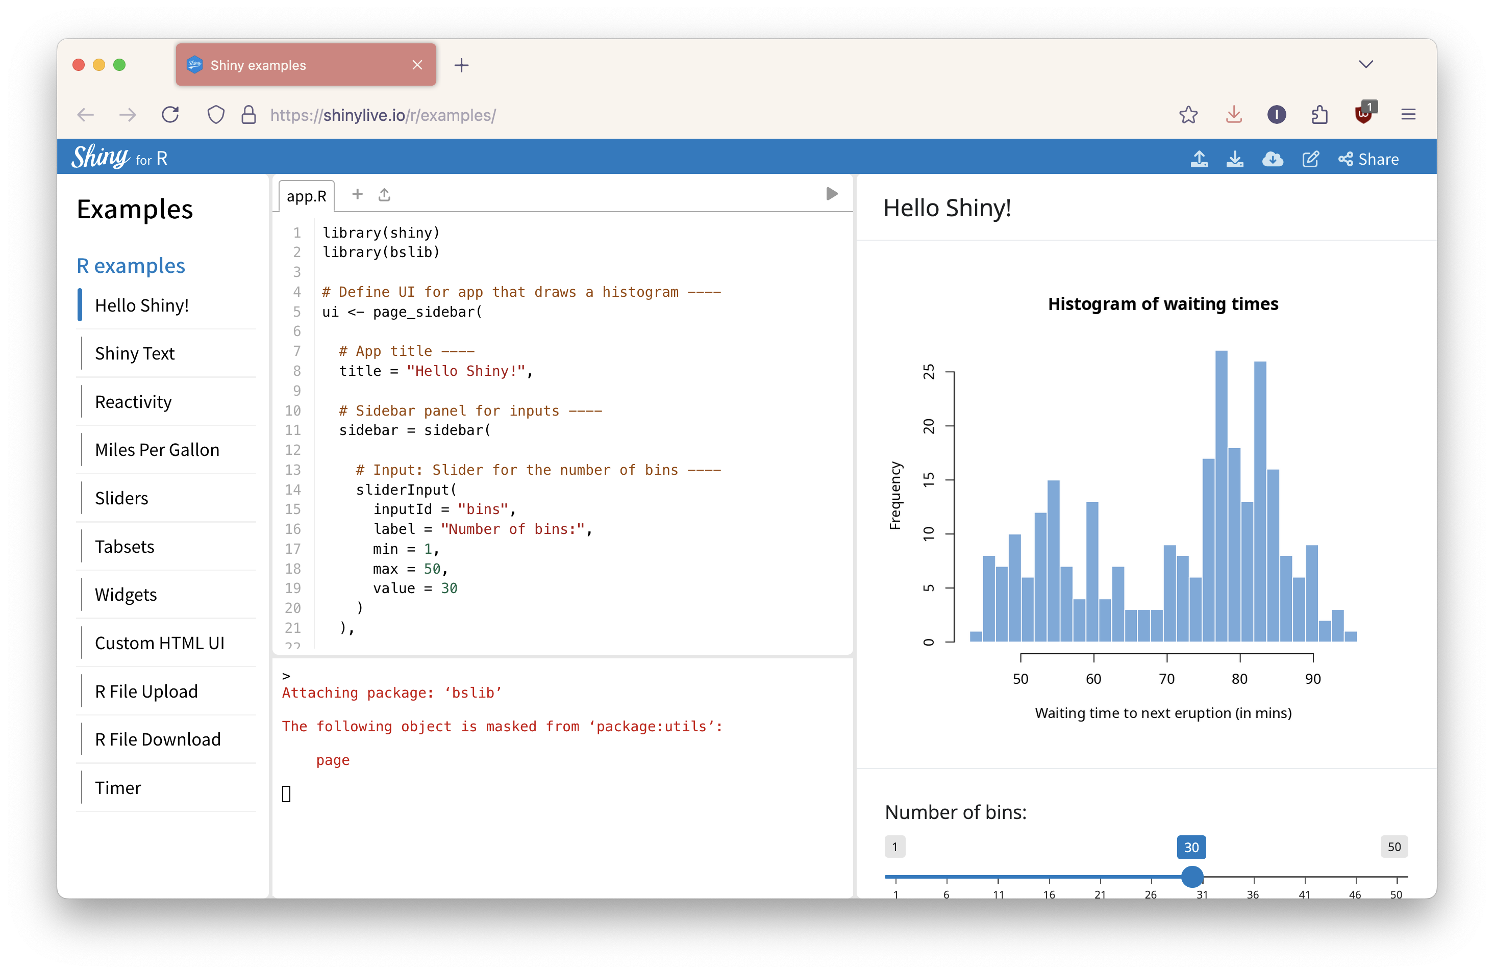Screen dimensions: 1494x974
Task: Click the Share button
Action: click(1368, 159)
